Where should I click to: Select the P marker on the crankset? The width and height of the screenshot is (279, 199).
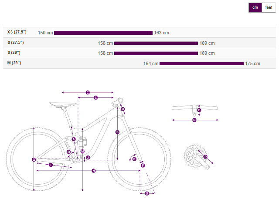tap(205, 157)
